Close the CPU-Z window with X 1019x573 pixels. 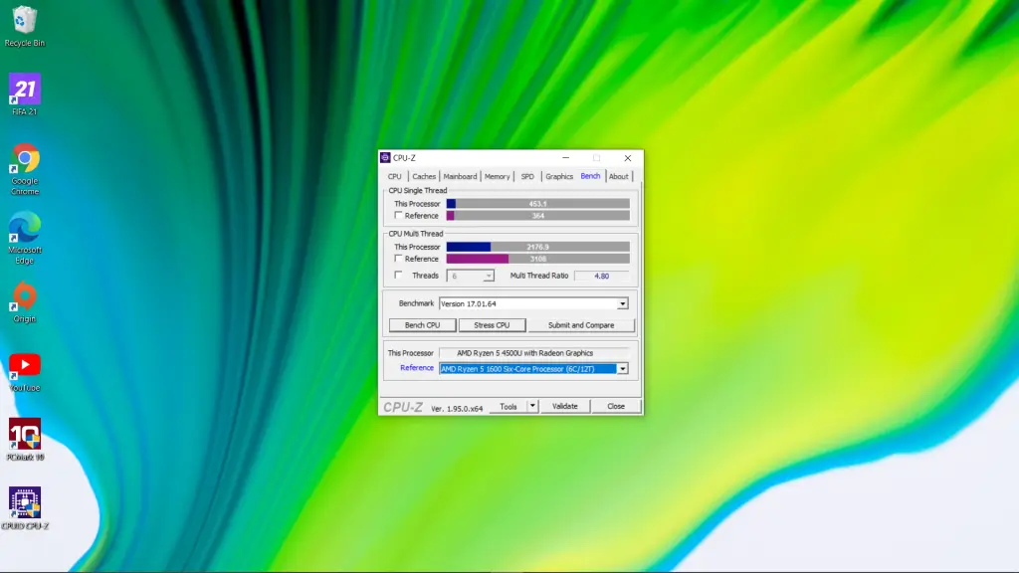click(x=628, y=158)
